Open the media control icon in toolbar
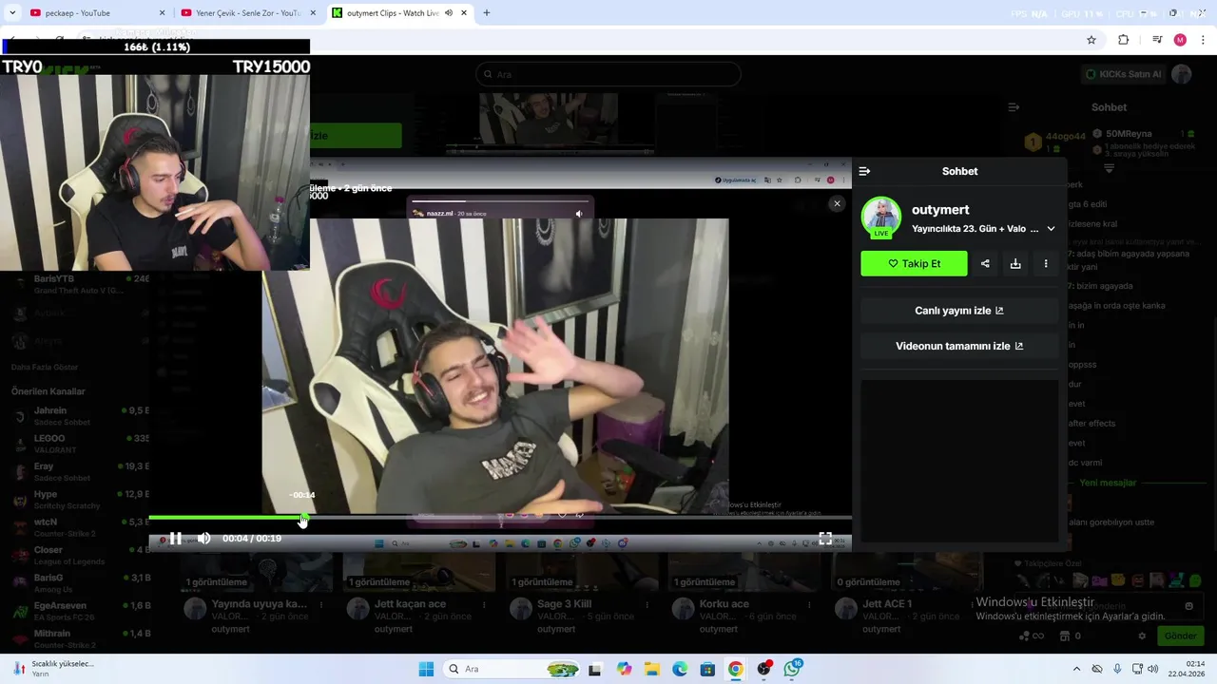This screenshot has height=684, width=1217. [1157, 40]
